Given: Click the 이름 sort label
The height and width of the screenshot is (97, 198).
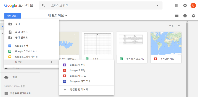Looking at the screenshot, I should pos(171,26).
